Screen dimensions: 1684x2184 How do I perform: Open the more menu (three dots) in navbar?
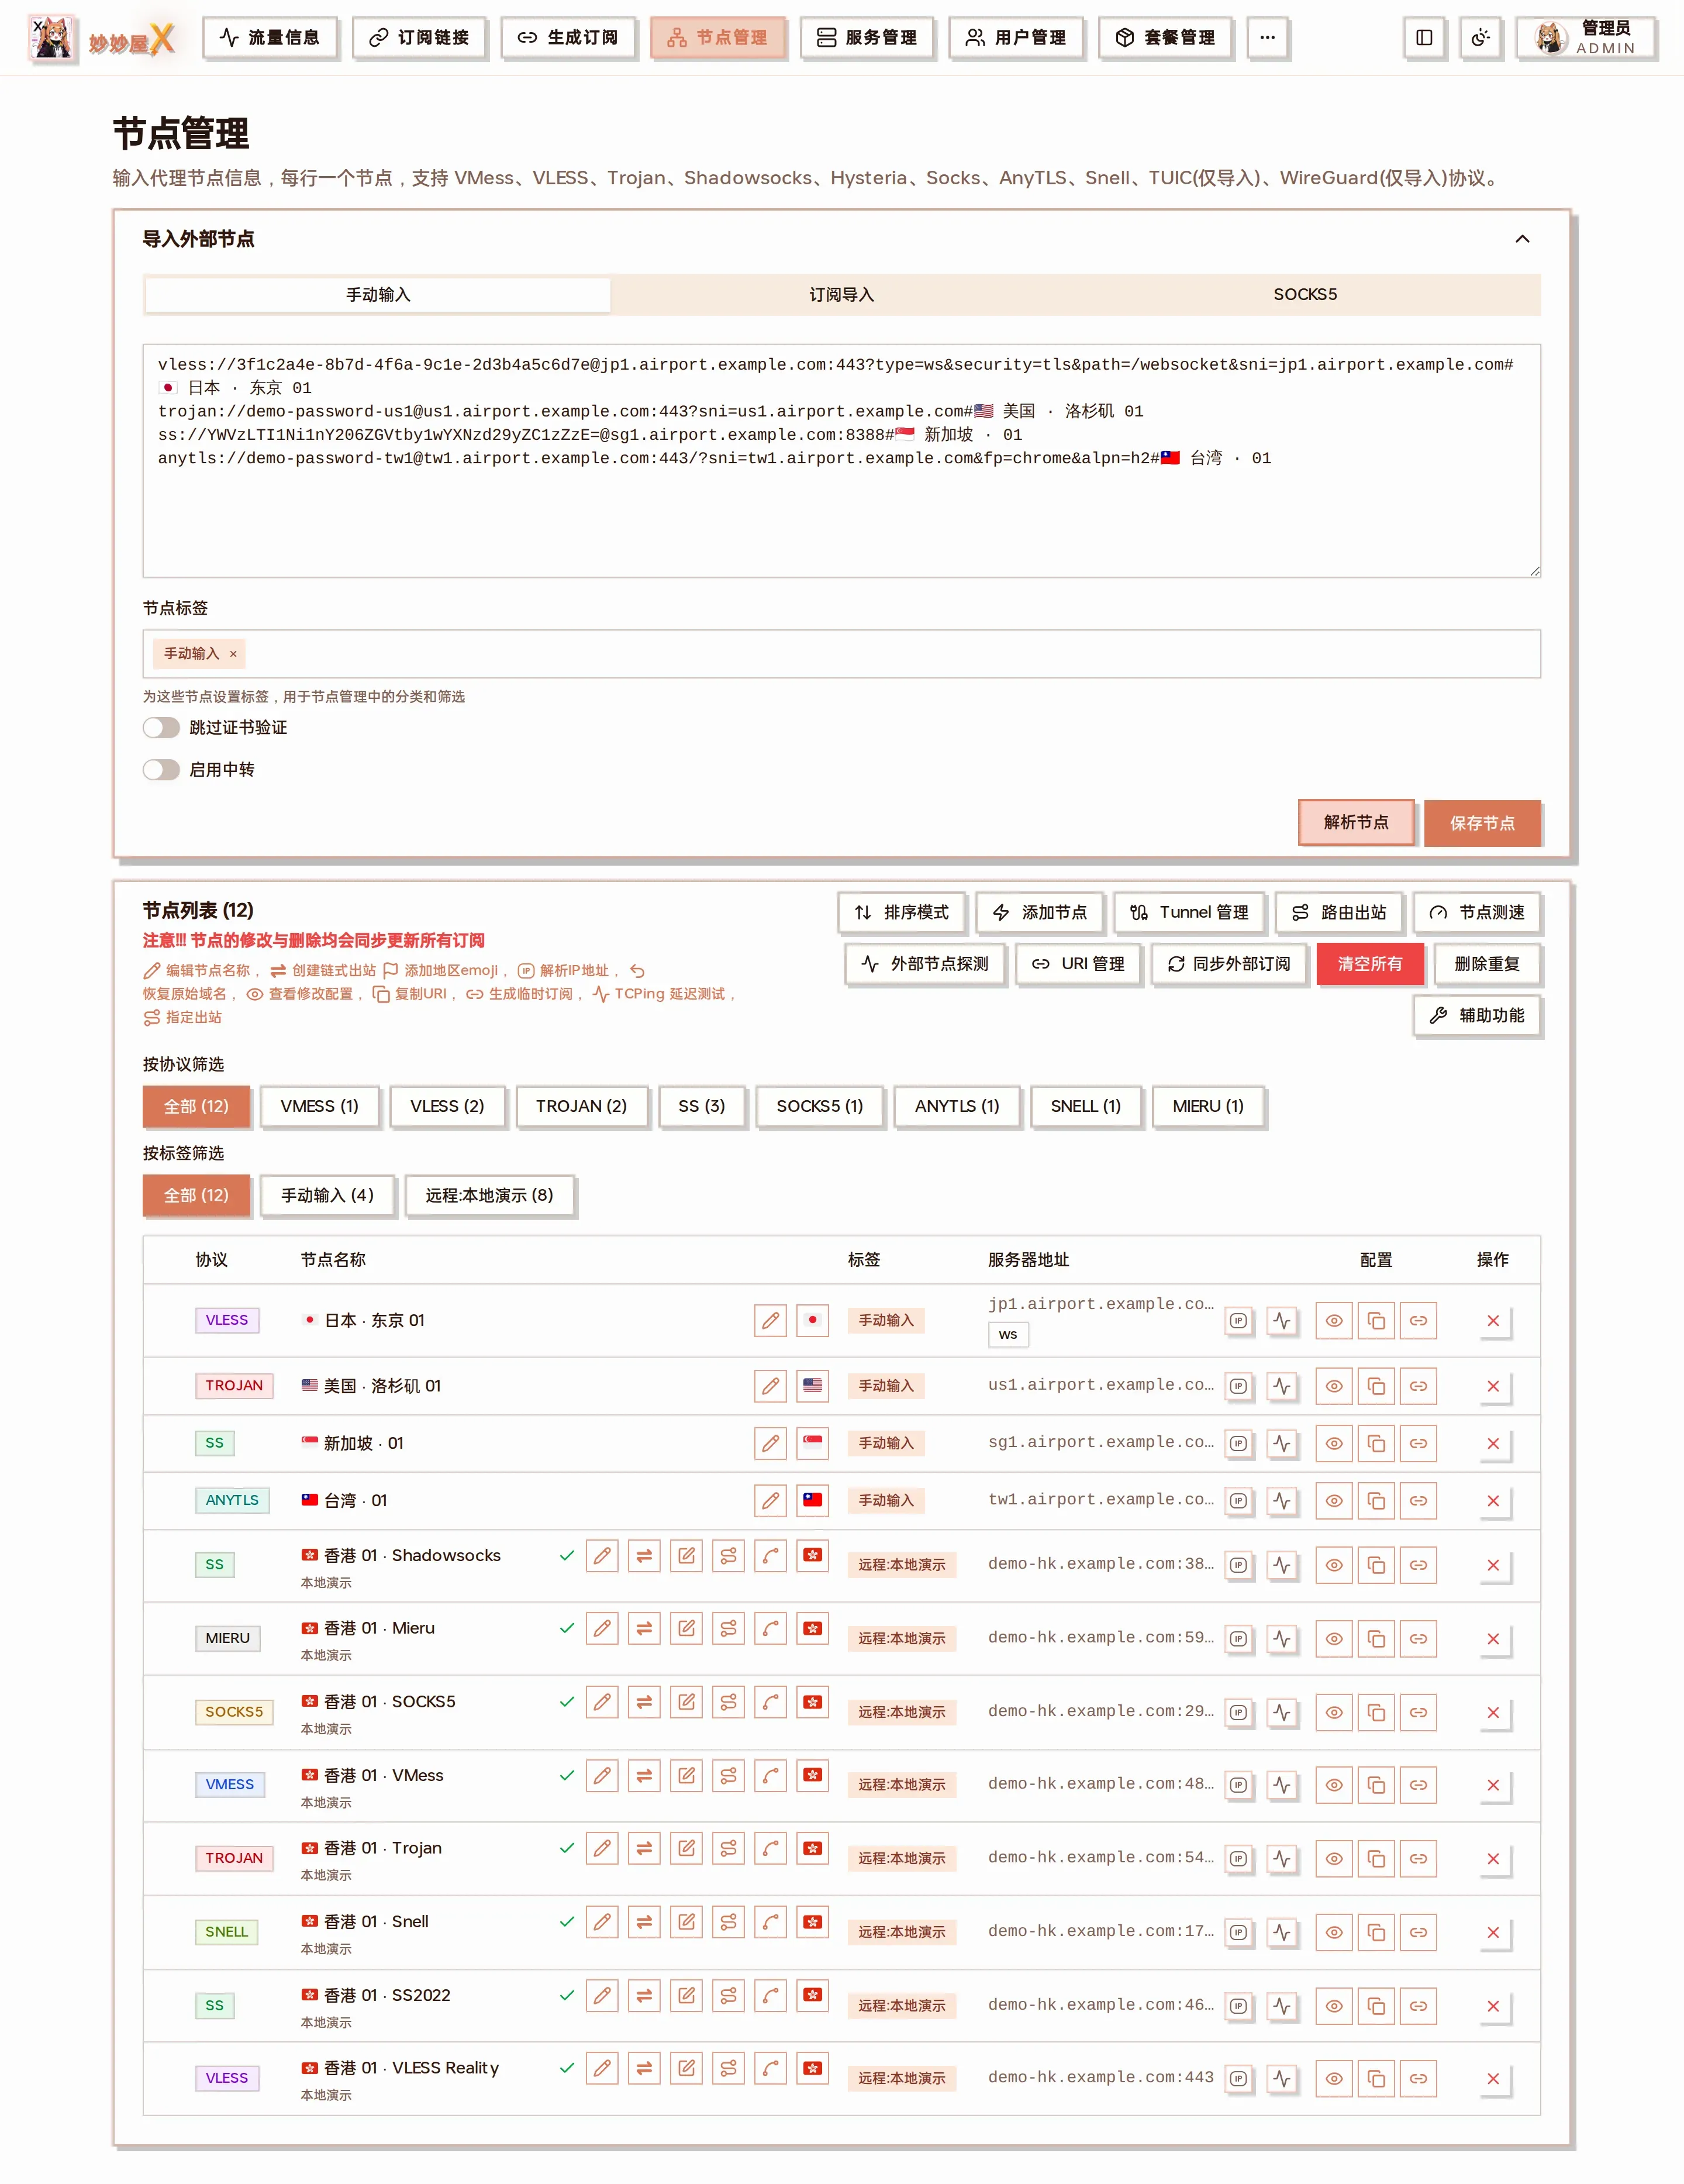[1267, 38]
